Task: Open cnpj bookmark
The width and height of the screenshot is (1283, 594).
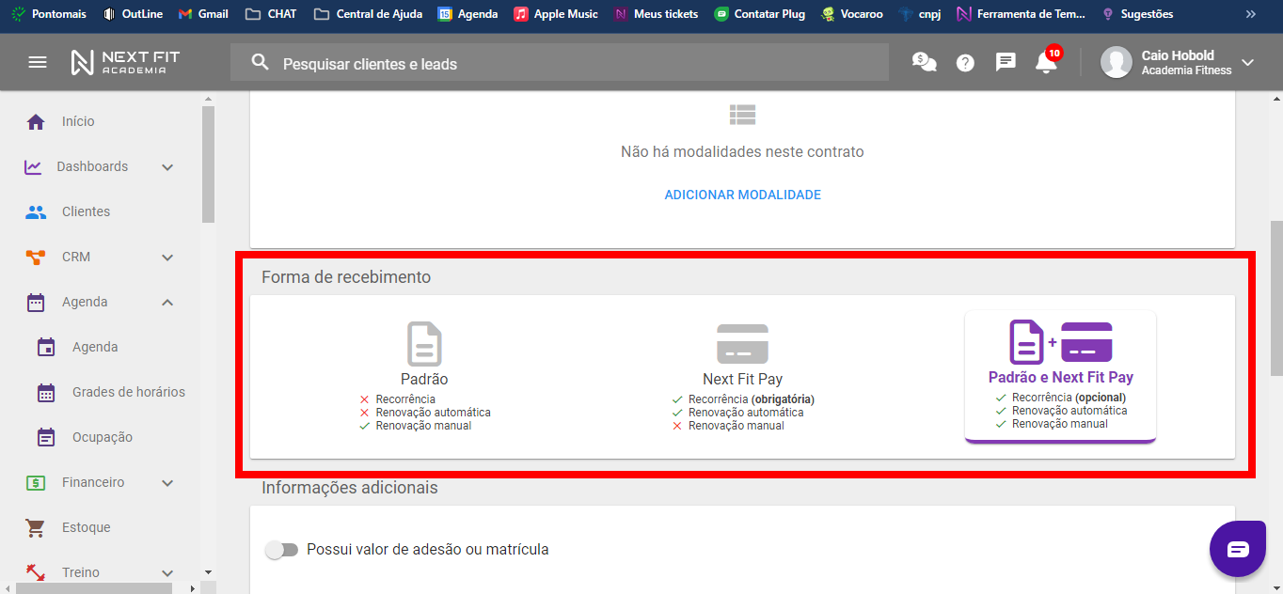Action: click(919, 14)
